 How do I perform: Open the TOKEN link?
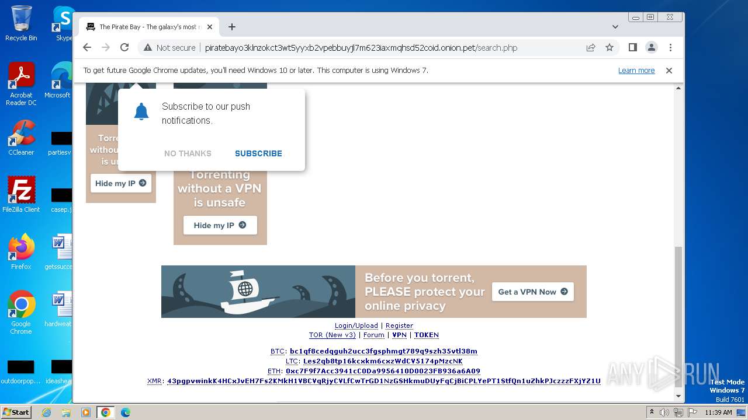(427, 335)
